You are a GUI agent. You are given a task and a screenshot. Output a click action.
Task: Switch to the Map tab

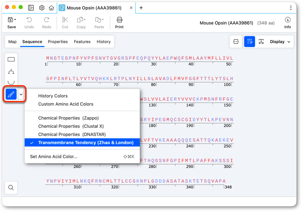(12, 42)
